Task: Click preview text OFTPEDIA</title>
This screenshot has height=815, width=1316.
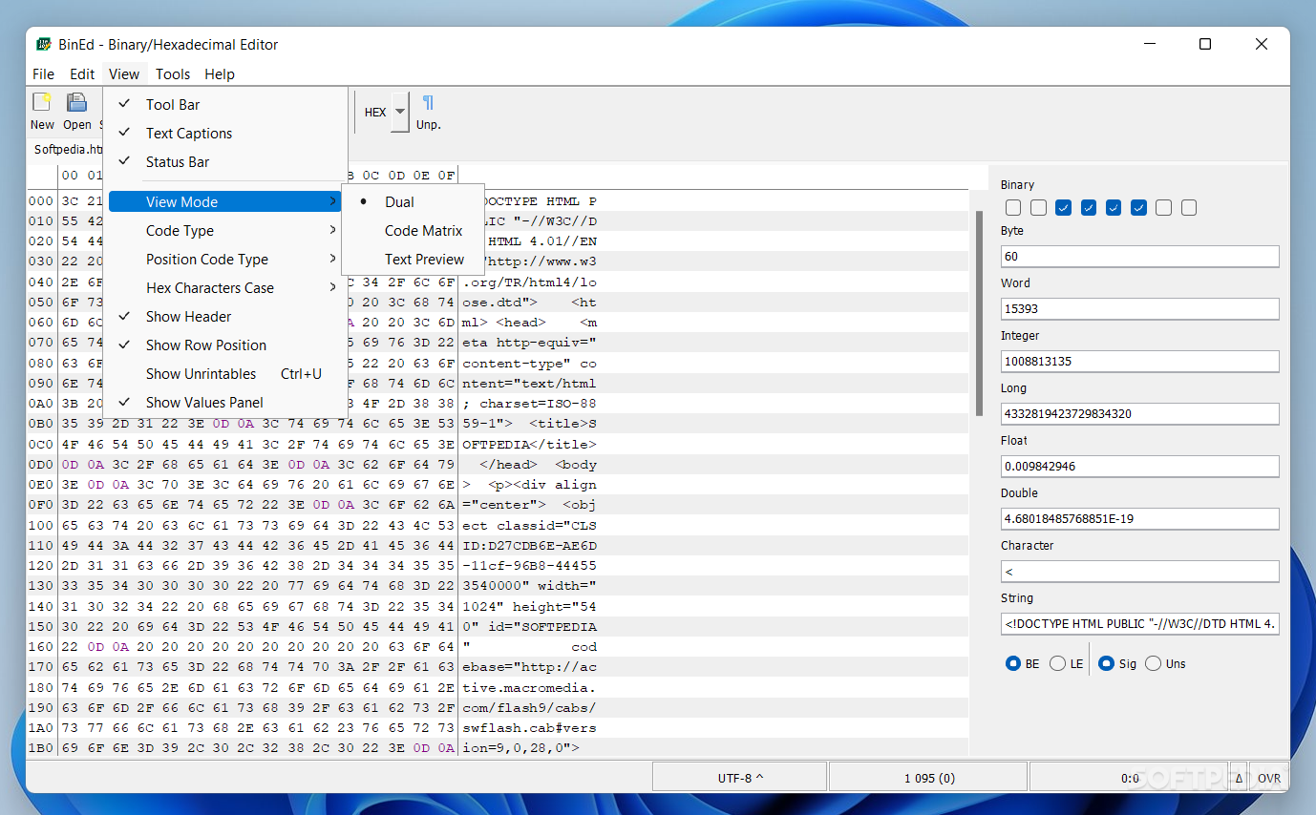Action: point(529,445)
